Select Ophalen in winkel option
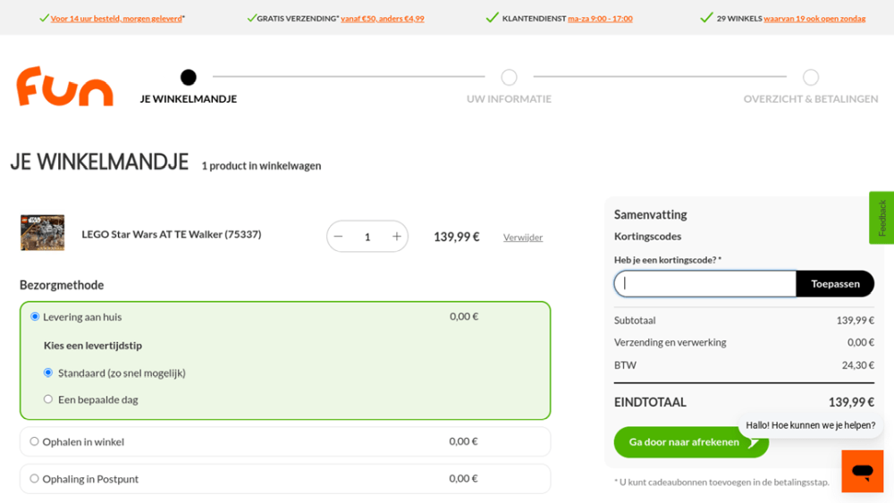Viewport: 894px width, 503px height. [x=35, y=441]
